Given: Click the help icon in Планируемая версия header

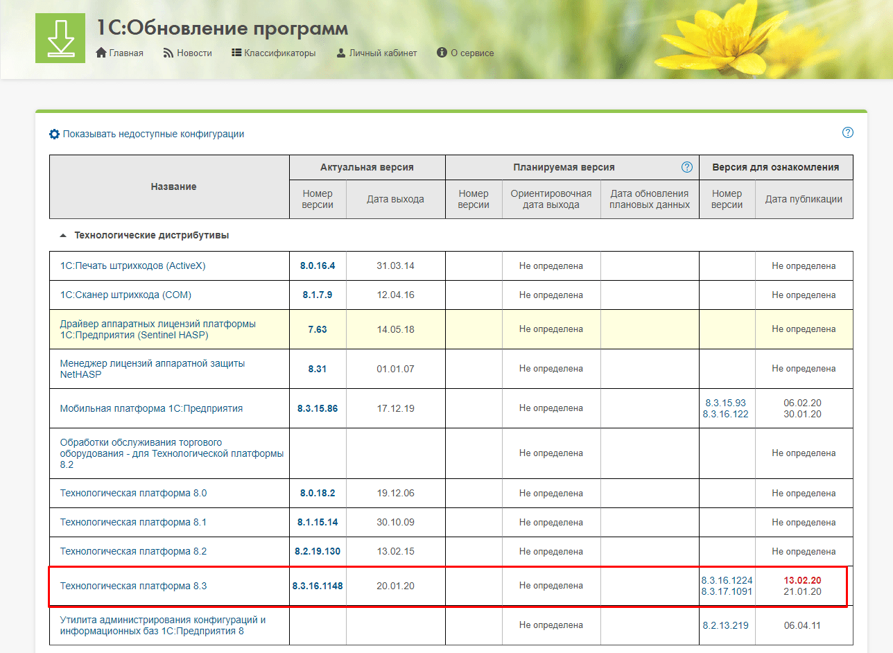Looking at the screenshot, I should (687, 167).
